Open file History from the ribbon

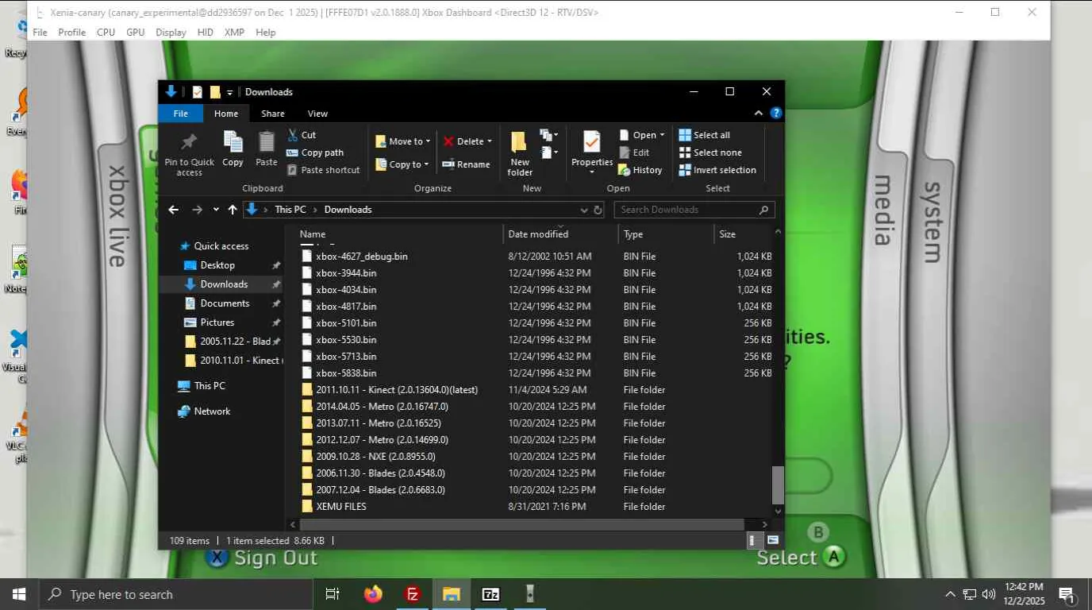[x=640, y=170]
